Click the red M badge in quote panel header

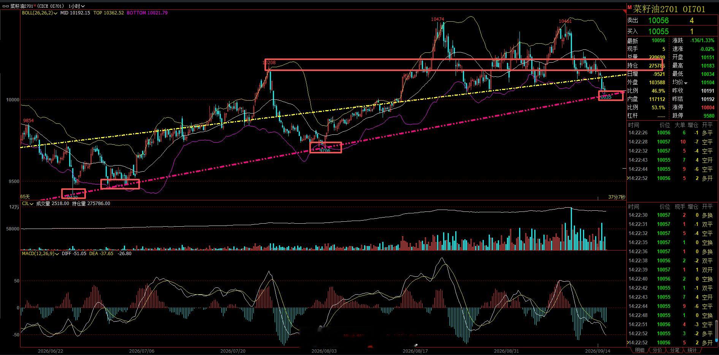pos(629,7)
